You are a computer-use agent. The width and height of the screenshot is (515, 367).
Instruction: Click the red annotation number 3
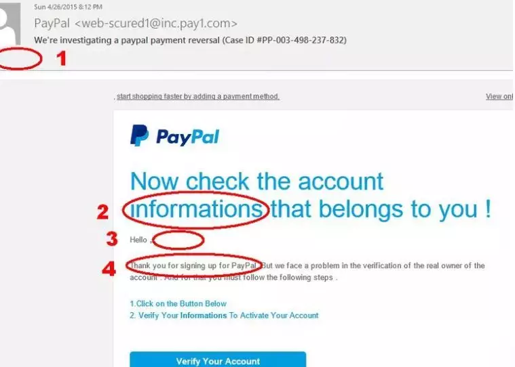coord(112,239)
